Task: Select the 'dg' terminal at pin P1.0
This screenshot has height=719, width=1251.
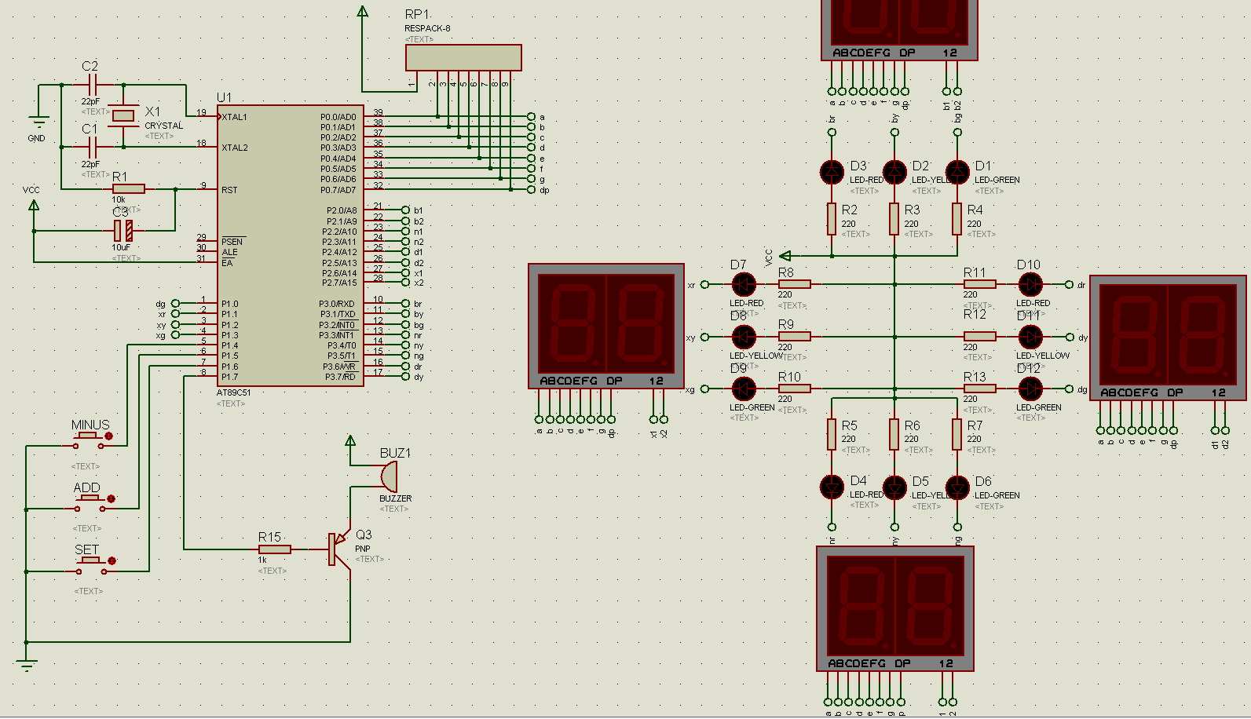Action: tap(175, 304)
